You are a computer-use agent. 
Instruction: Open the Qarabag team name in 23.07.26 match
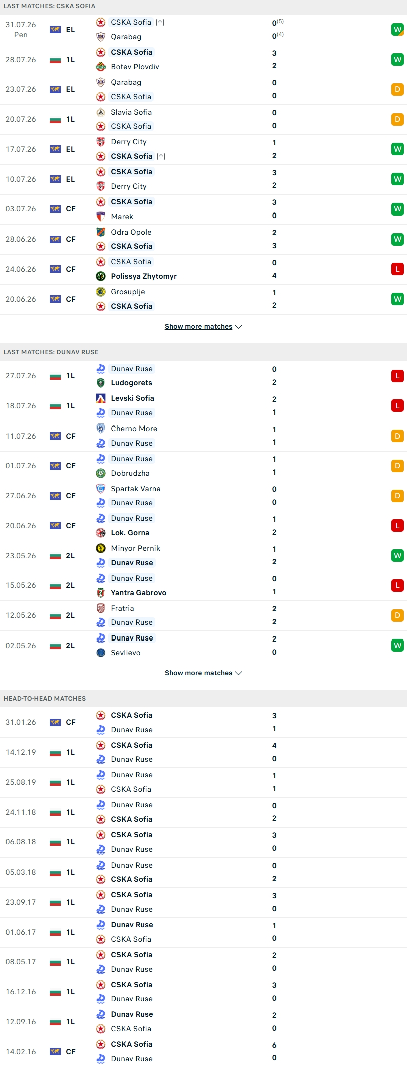126,82
